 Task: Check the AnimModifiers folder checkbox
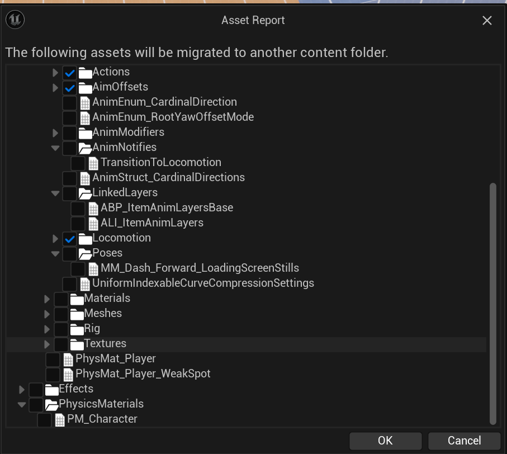(x=69, y=133)
